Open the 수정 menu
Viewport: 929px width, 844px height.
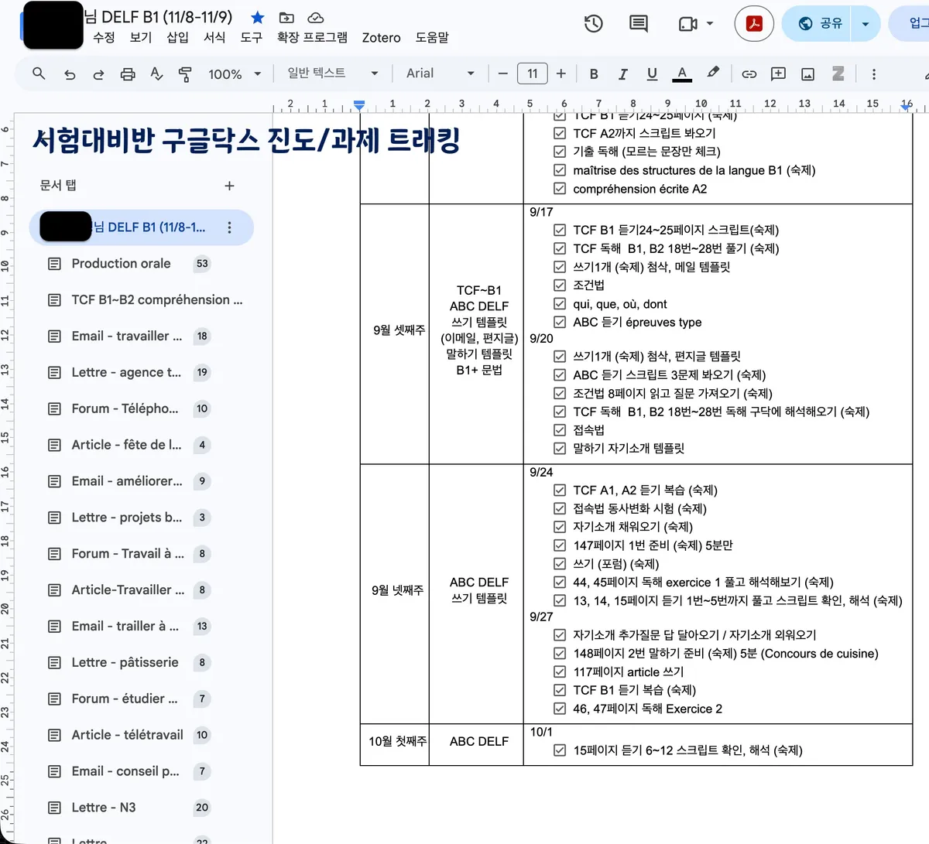pos(104,37)
